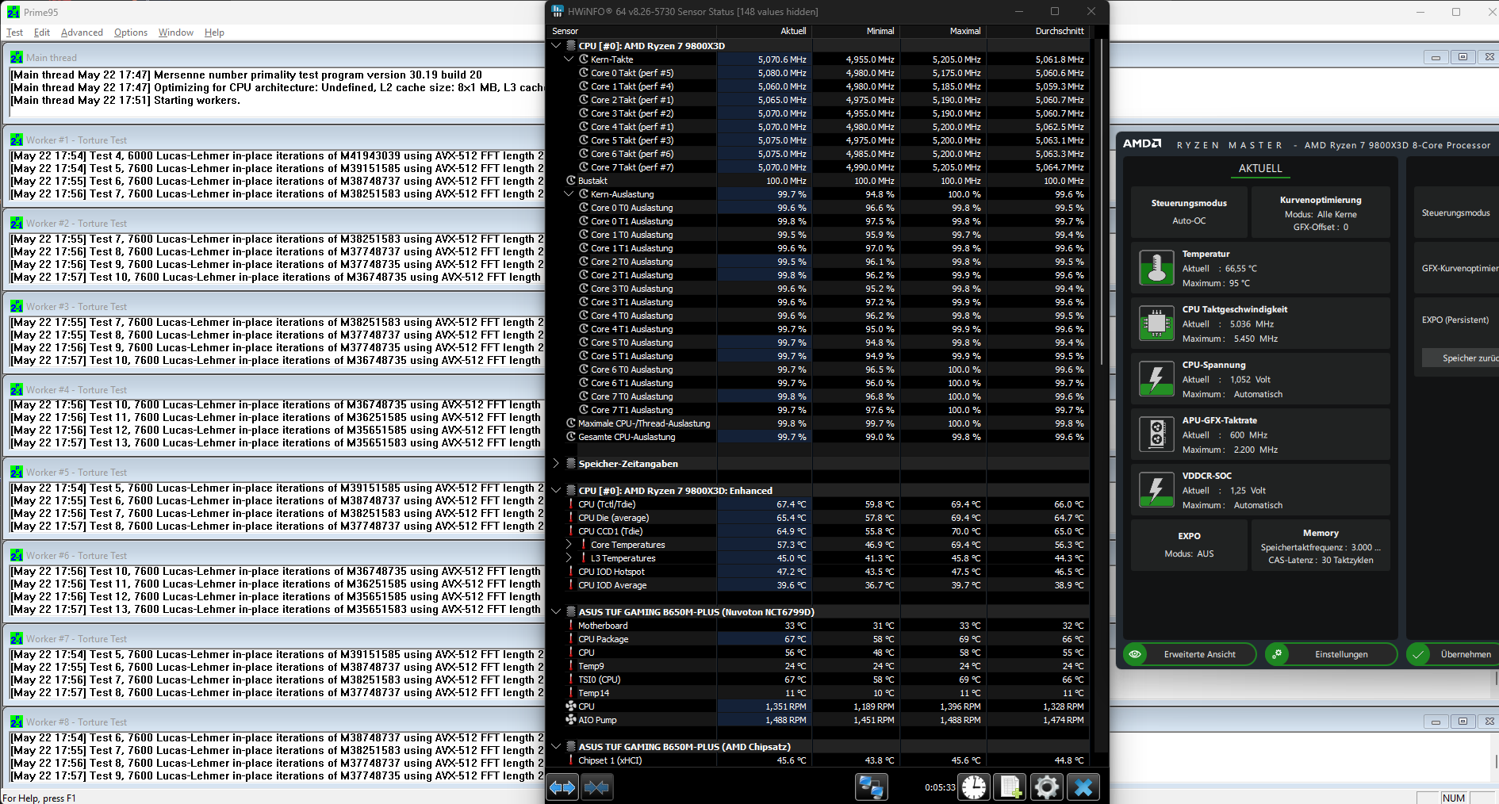
Task: Click the Sensor column header in HWiNFO
Action: click(633, 31)
